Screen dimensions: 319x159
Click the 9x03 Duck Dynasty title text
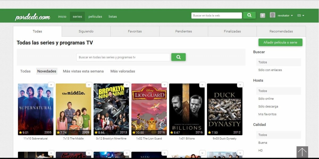pyautogui.click(x=225, y=139)
